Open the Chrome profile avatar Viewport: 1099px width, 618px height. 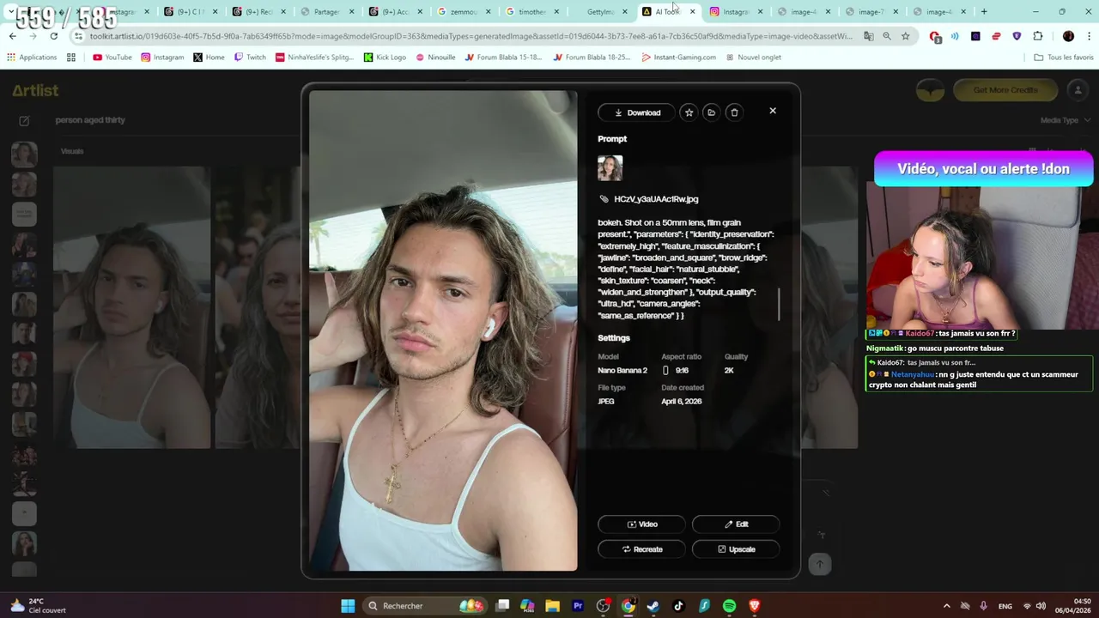(x=1068, y=36)
